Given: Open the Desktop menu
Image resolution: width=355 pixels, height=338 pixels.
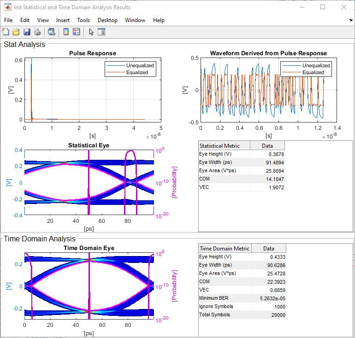Looking at the screenshot, I should click(x=107, y=20).
